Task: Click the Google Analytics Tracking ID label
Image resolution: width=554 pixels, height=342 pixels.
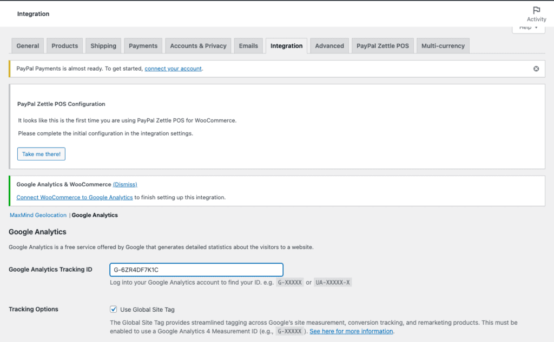Action: pos(50,269)
